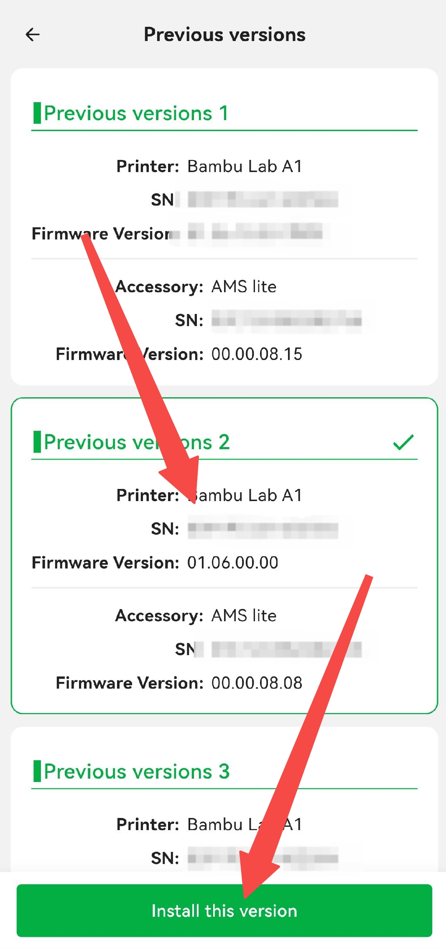Click the AMS lite accessory in version 2
Screen dimensions: 446x949
click(x=244, y=616)
